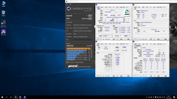This screenshot has width=177, height=99.
Task: Open the Ranking CPU type dropdown
Action: 70,46
